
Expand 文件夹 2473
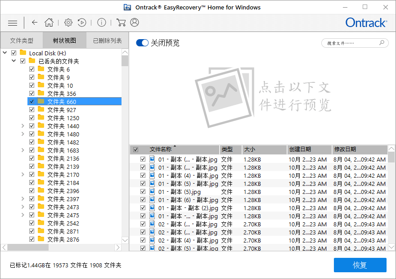23,207
